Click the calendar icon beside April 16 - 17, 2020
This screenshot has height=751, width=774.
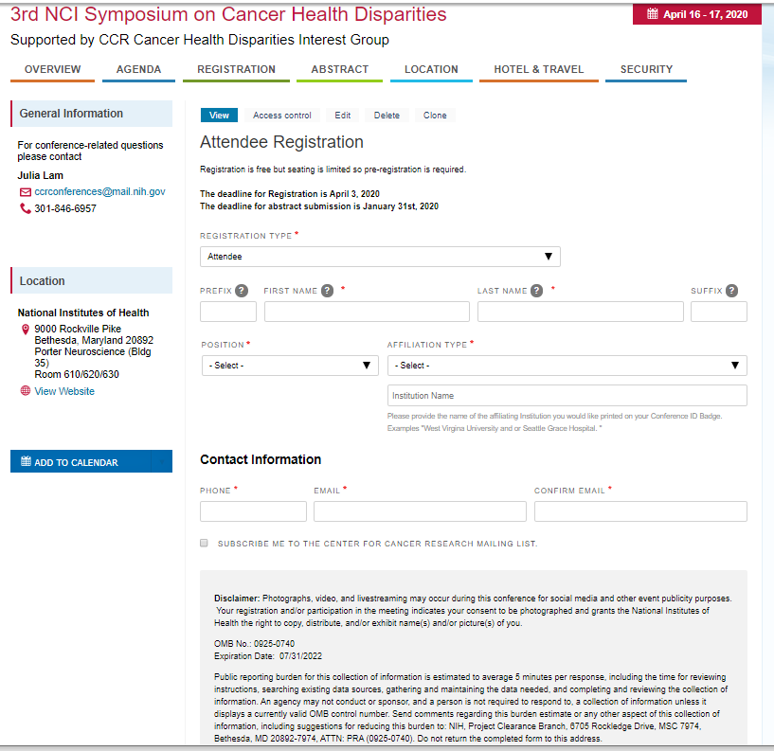652,14
